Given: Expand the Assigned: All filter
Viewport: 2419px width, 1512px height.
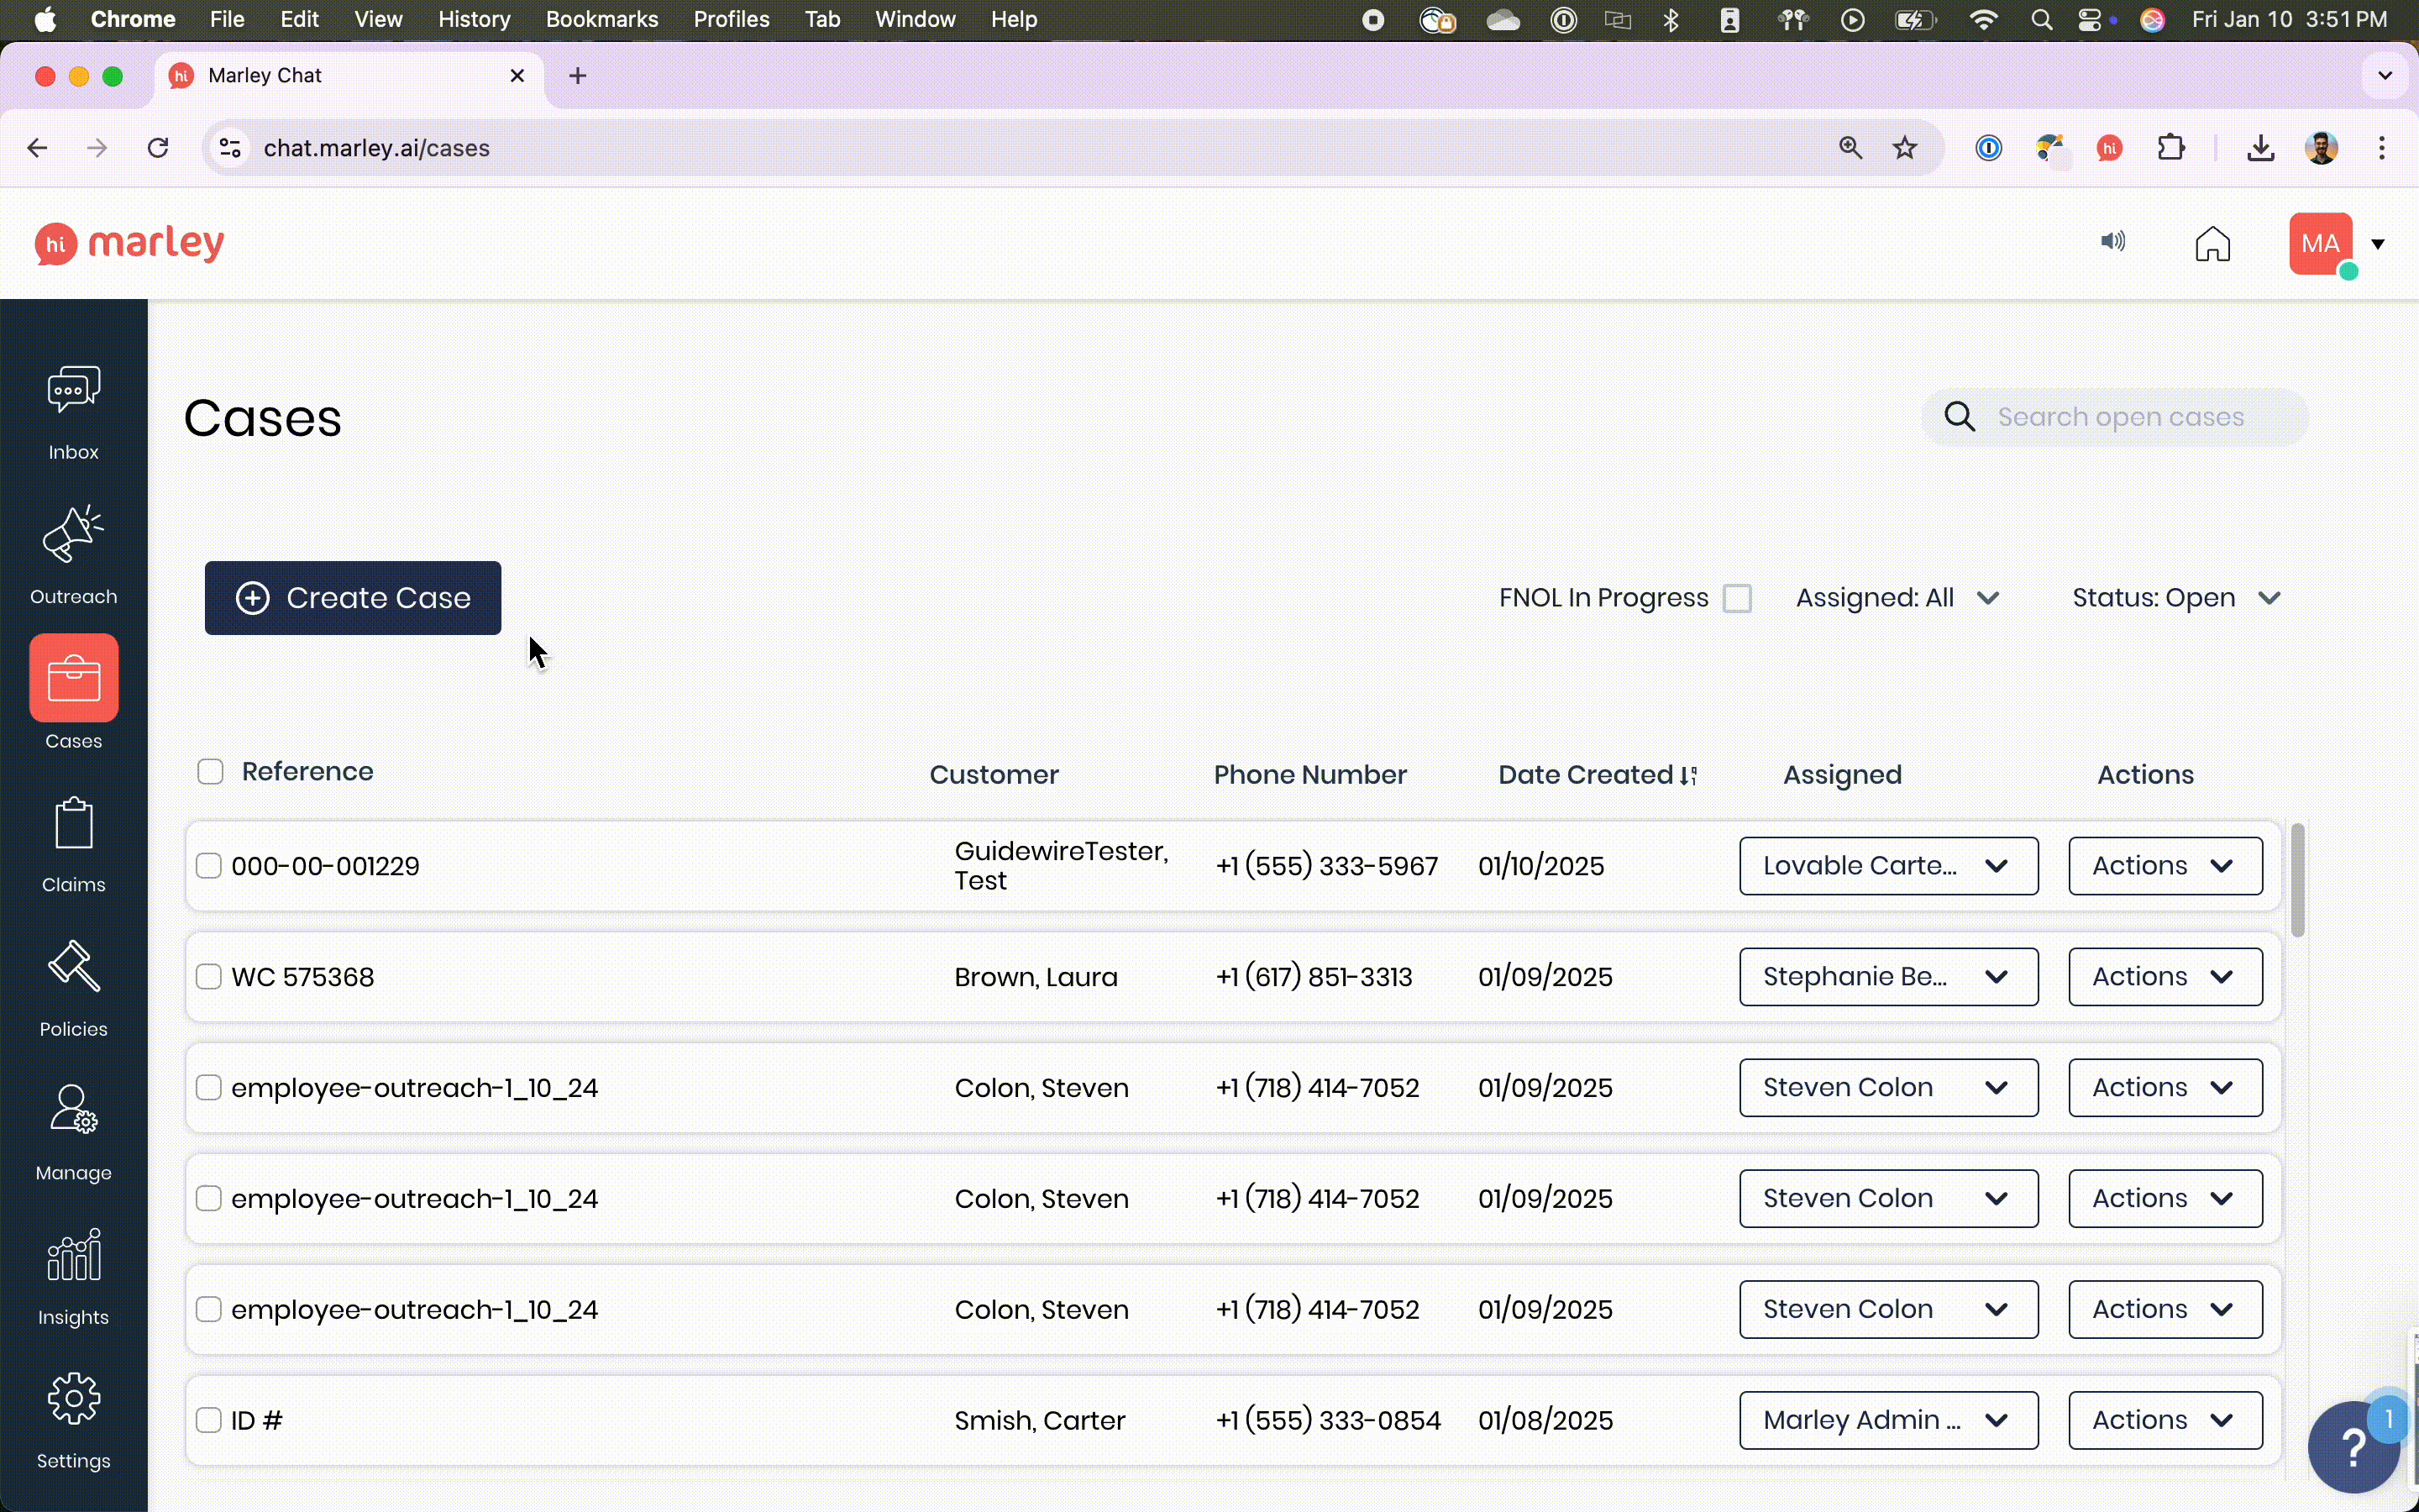Looking at the screenshot, I should 1897,597.
